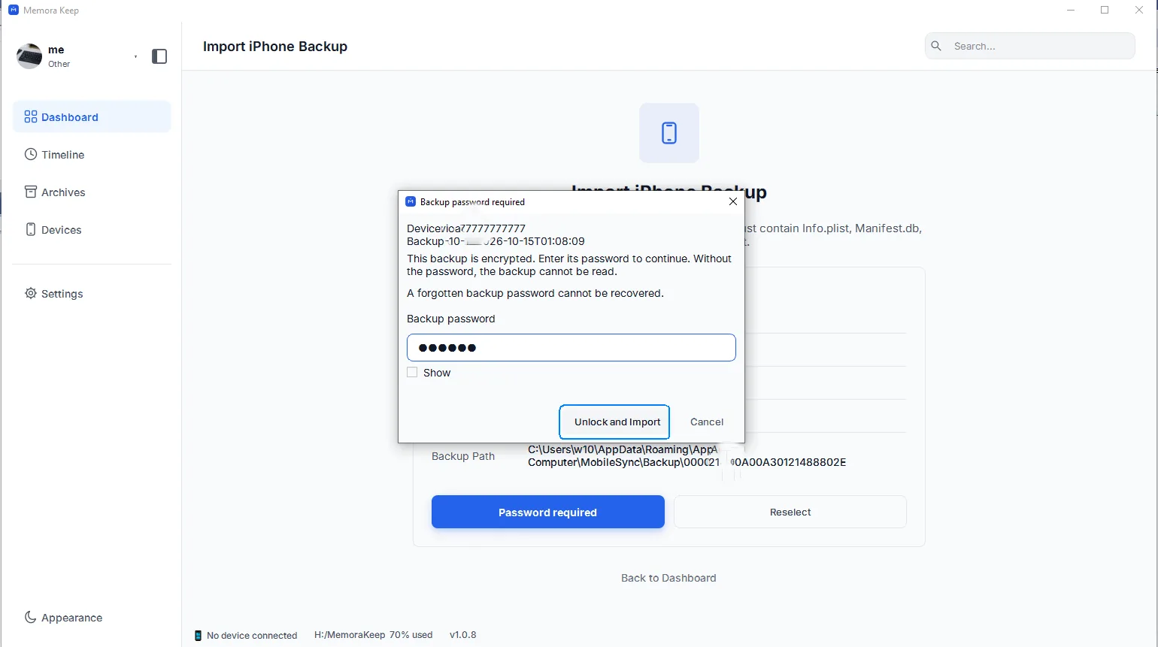Minimize the Memora Keep window
1158x647 pixels.
[x=1070, y=11]
